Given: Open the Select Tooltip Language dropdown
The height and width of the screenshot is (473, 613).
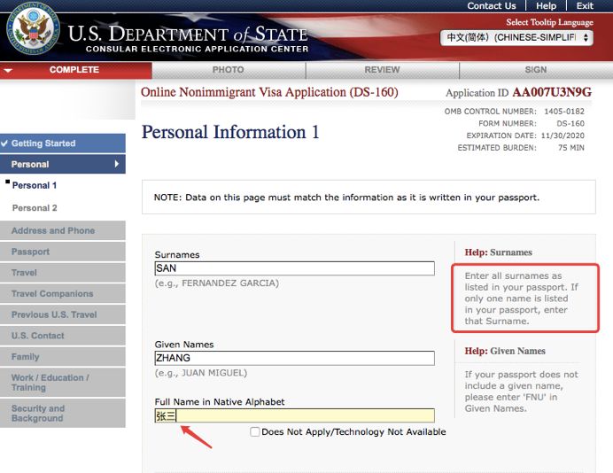Looking at the screenshot, I should pos(516,38).
